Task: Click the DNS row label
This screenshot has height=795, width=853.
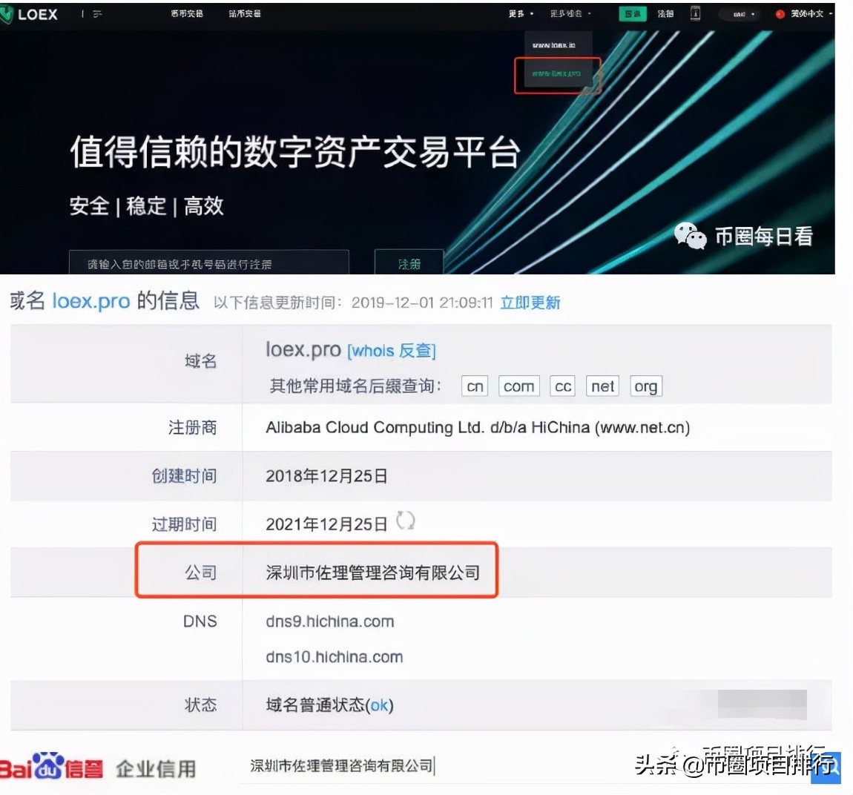Action: tap(200, 621)
